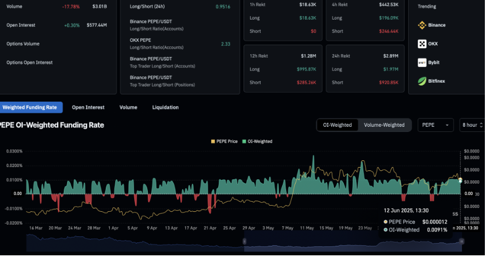Image resolution: width=486 pixels, height=257 pixels.
Task: Open the 8 hour interval selector
Action: pyautogui.click(x=473, y=125)
